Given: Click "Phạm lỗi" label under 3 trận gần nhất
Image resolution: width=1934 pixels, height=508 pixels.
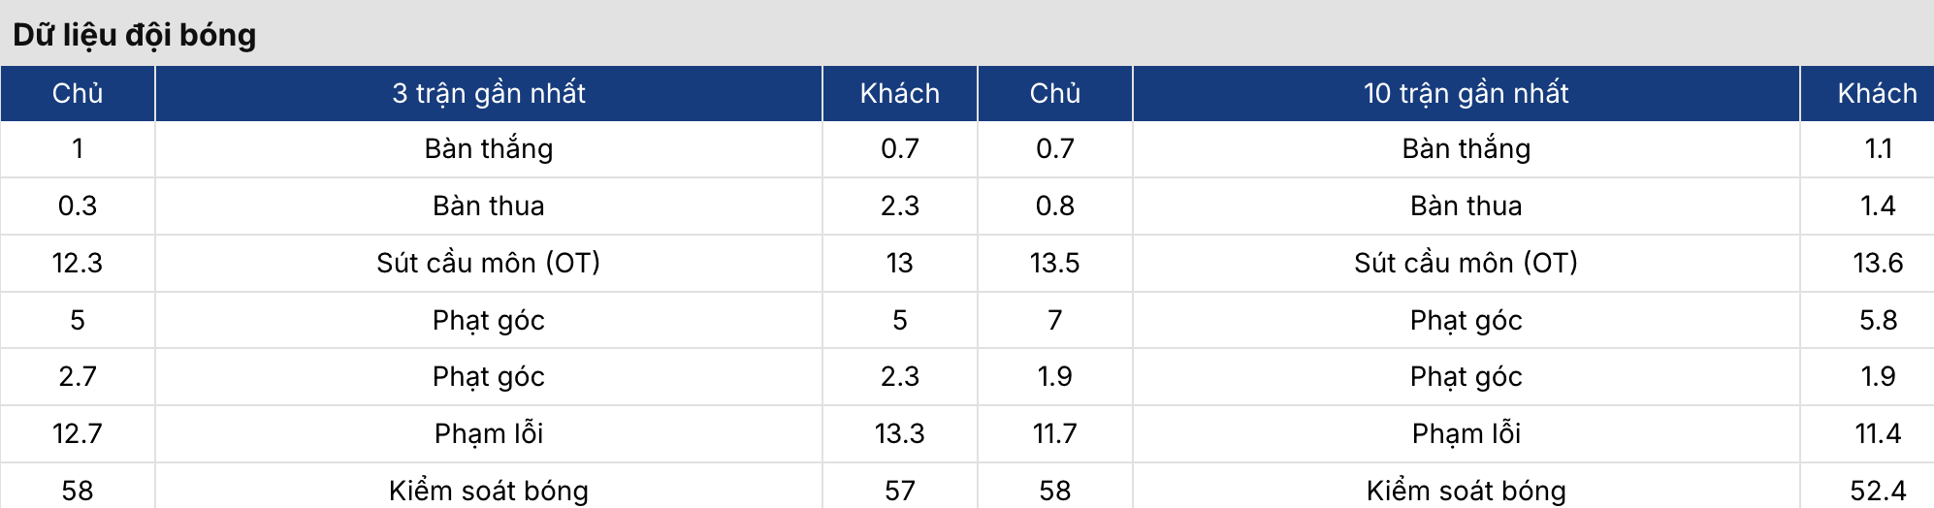Looking at the screenshot, I should tap(488, 433).
